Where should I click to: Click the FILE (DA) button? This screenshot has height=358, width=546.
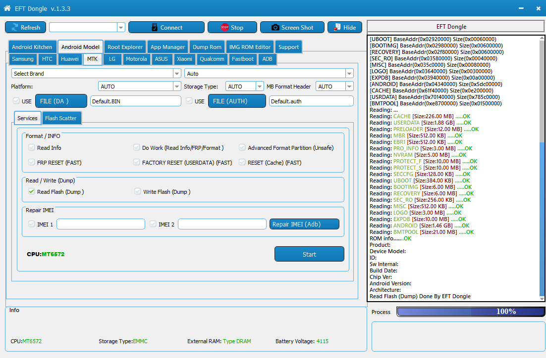coord(61,101)
